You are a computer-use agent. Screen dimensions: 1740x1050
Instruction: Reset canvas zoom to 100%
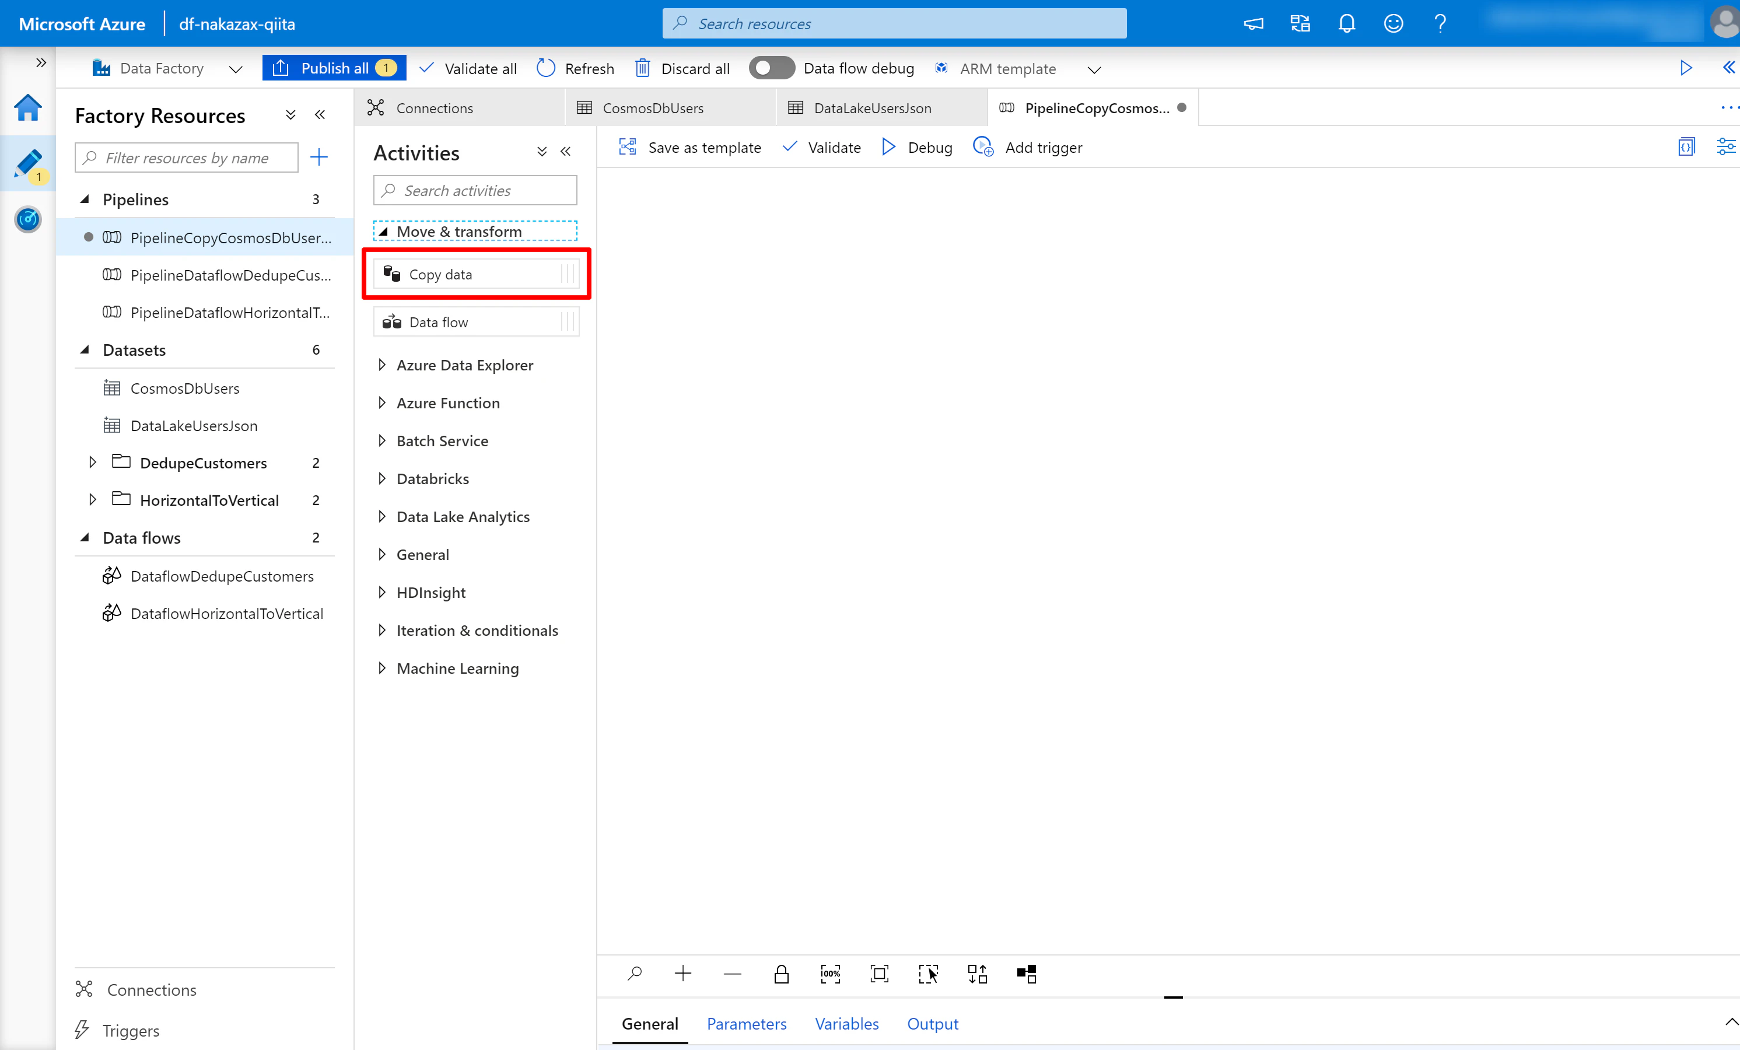tap(831, 974)
